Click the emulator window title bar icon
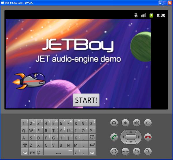 click(x=2, y=3)
